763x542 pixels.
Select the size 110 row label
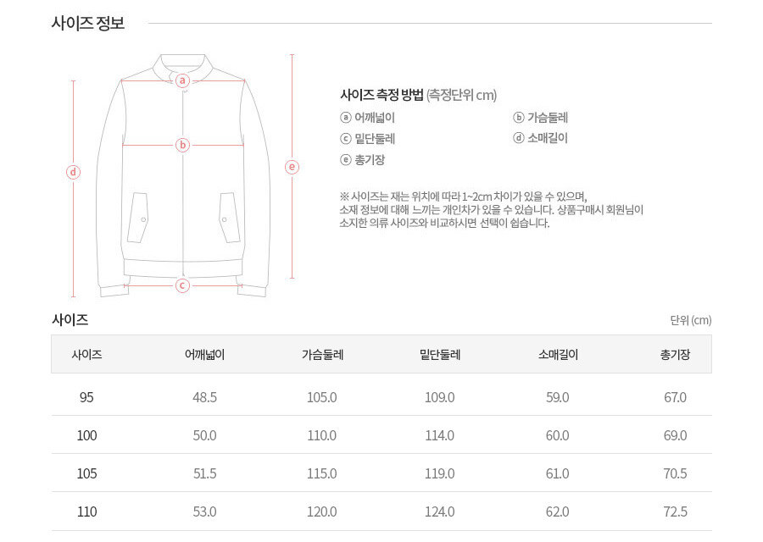point(86,512)
